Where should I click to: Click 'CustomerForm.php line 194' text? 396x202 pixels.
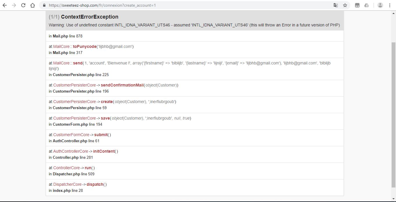point(77,124)
